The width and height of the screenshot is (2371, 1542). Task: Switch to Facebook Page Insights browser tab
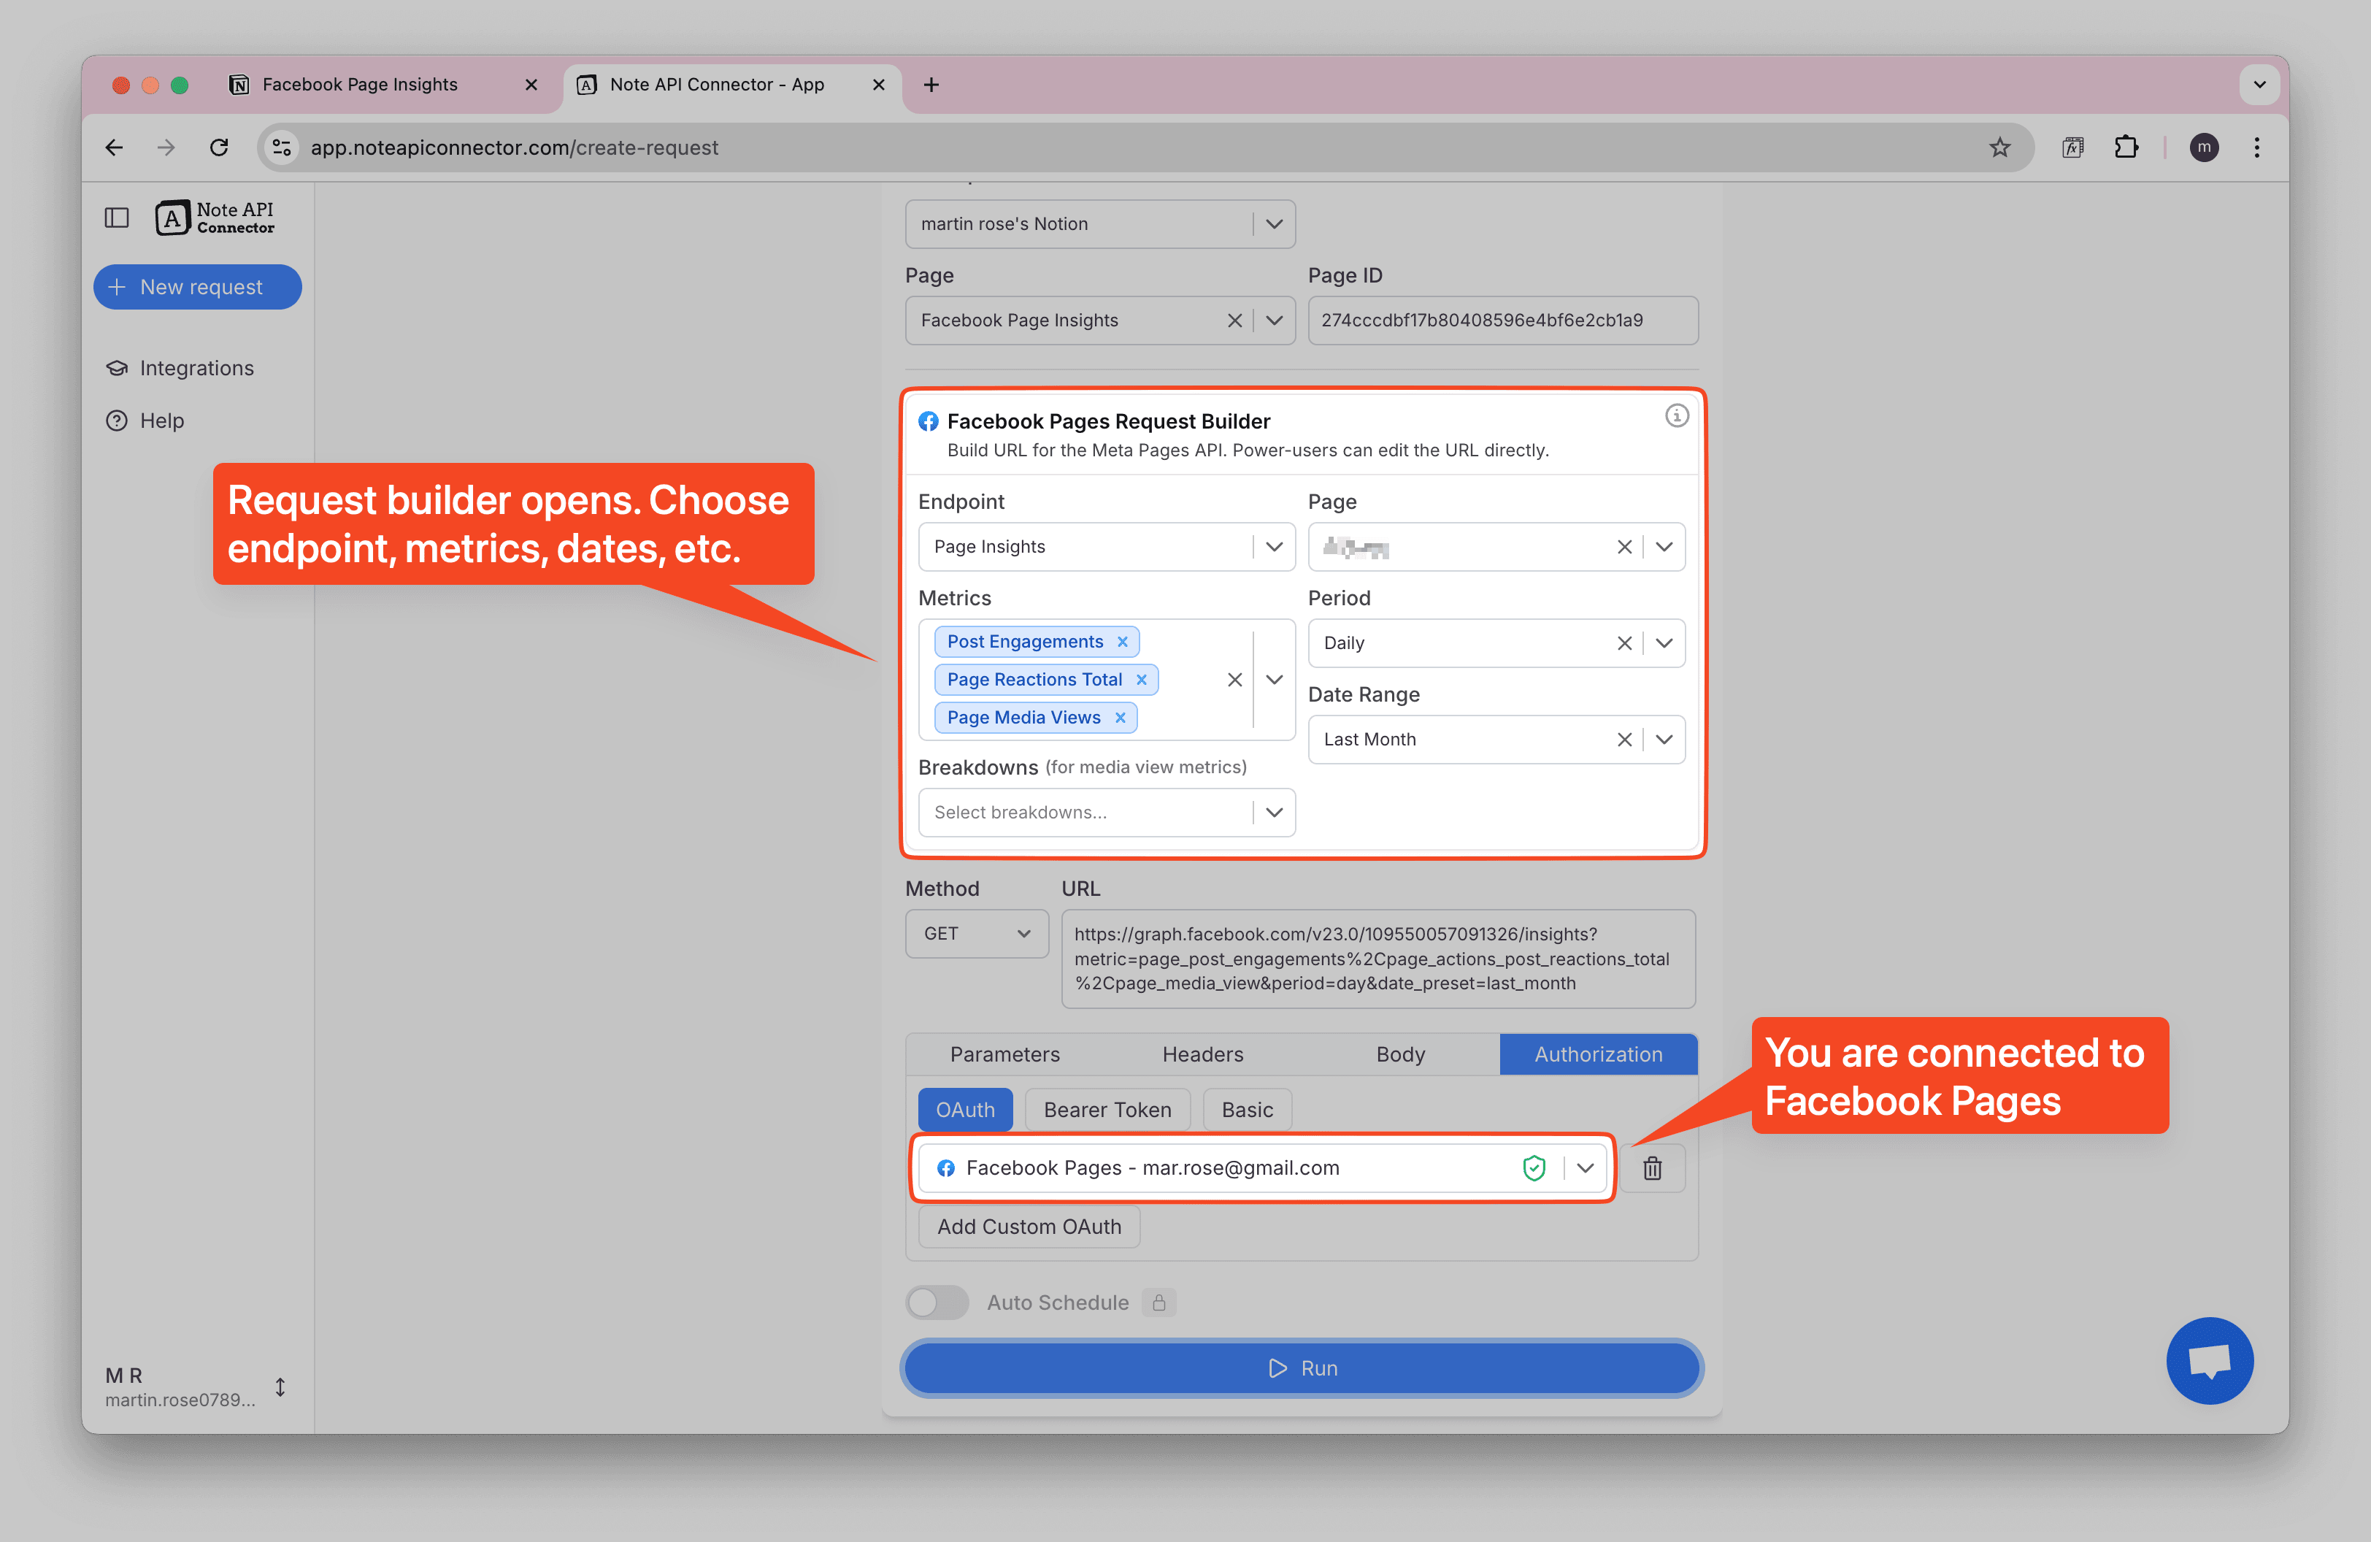(x=360, y=85)
